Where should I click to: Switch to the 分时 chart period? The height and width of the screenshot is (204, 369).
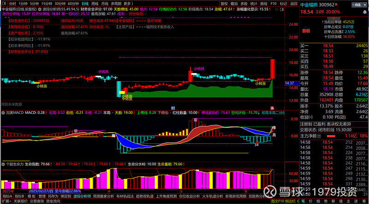12,4
